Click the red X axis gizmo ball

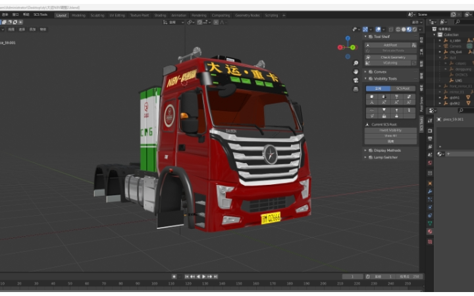pyautogui.click(x=340, y=47)
